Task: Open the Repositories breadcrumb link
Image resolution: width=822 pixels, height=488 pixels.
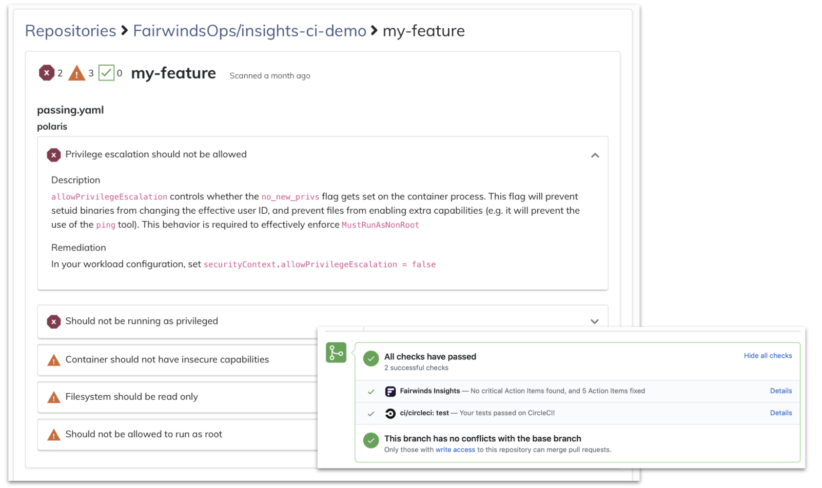Action: coord(71,31)
